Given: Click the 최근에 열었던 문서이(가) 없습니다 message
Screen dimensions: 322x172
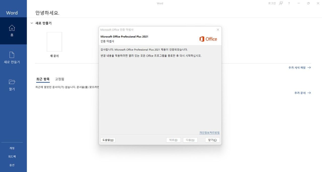Looking at the screenshot, I should (x=67, y=87).
